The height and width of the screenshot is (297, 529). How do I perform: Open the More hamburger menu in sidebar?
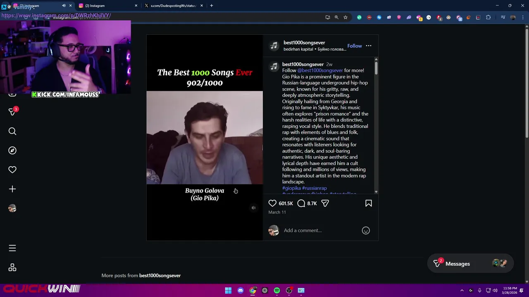click(12, 248)
